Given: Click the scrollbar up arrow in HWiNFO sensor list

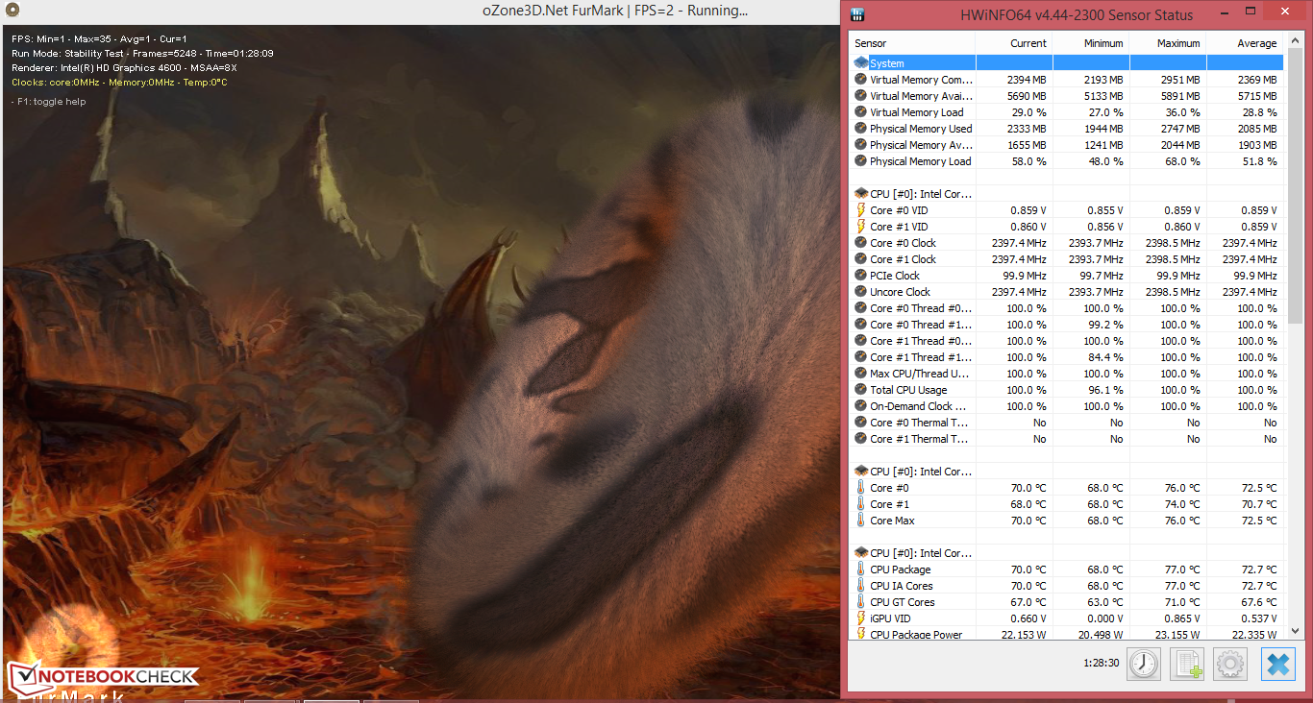Looking at the screenshot, I should click(1294, 42).
